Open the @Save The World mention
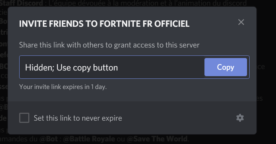Image resolution: width=276 pixels, height=144 pixels. [157, 139]
